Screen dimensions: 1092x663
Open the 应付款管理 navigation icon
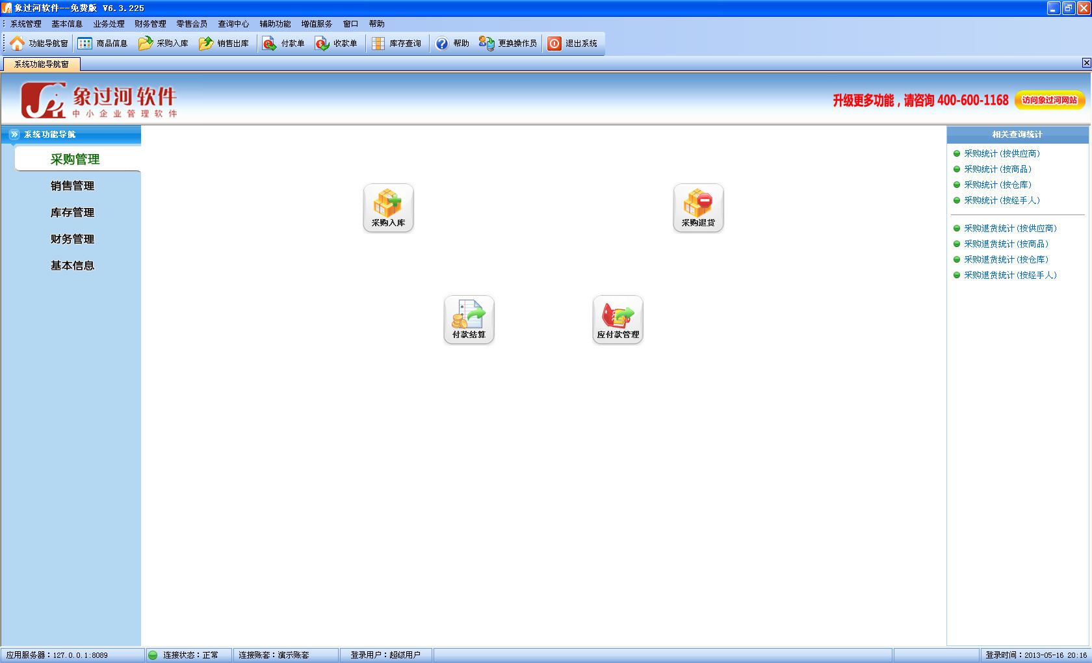pos(617,320)
